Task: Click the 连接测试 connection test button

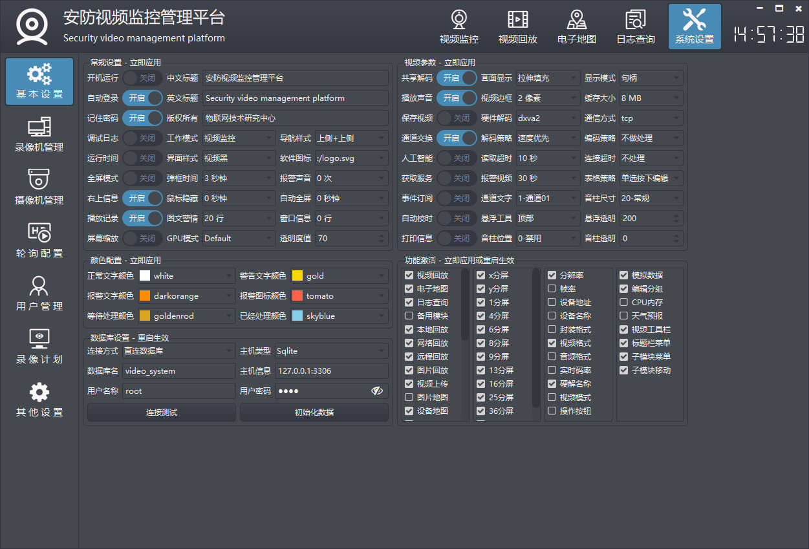Action: tap(161, 413)
